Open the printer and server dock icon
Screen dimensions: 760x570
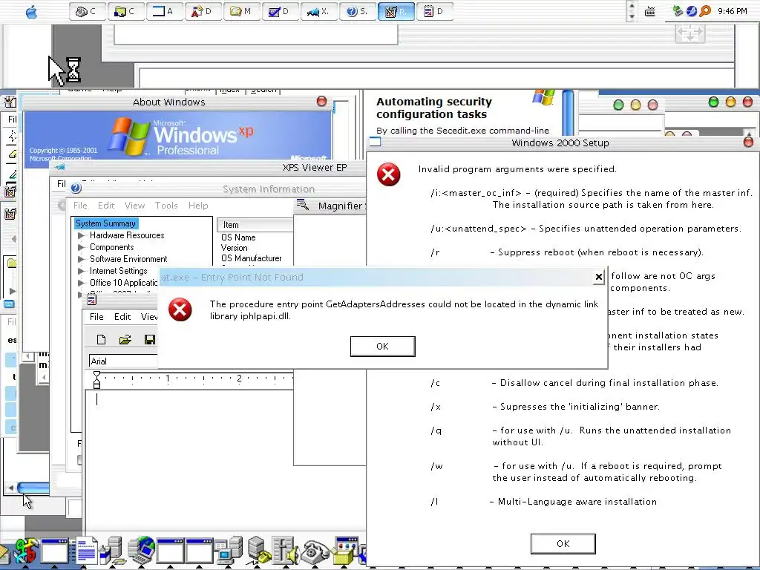(113, 551)
